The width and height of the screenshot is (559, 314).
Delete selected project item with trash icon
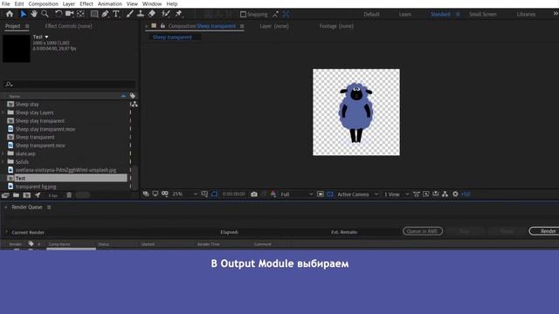(69, 195)
